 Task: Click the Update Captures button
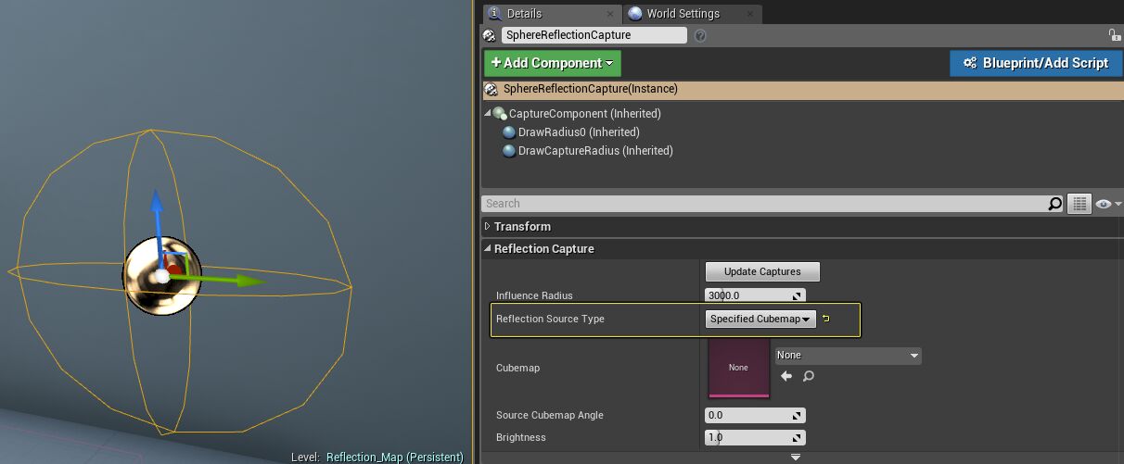(x=761, y=272)
